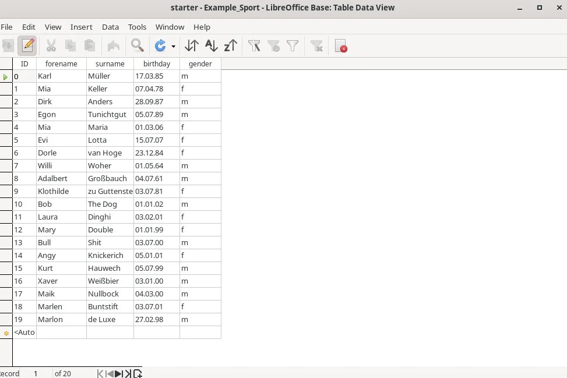Sort records descending with the ZA icon
The height and width of the screenshot is (378, 567).
pyautogui.click(x=230, y=45)
